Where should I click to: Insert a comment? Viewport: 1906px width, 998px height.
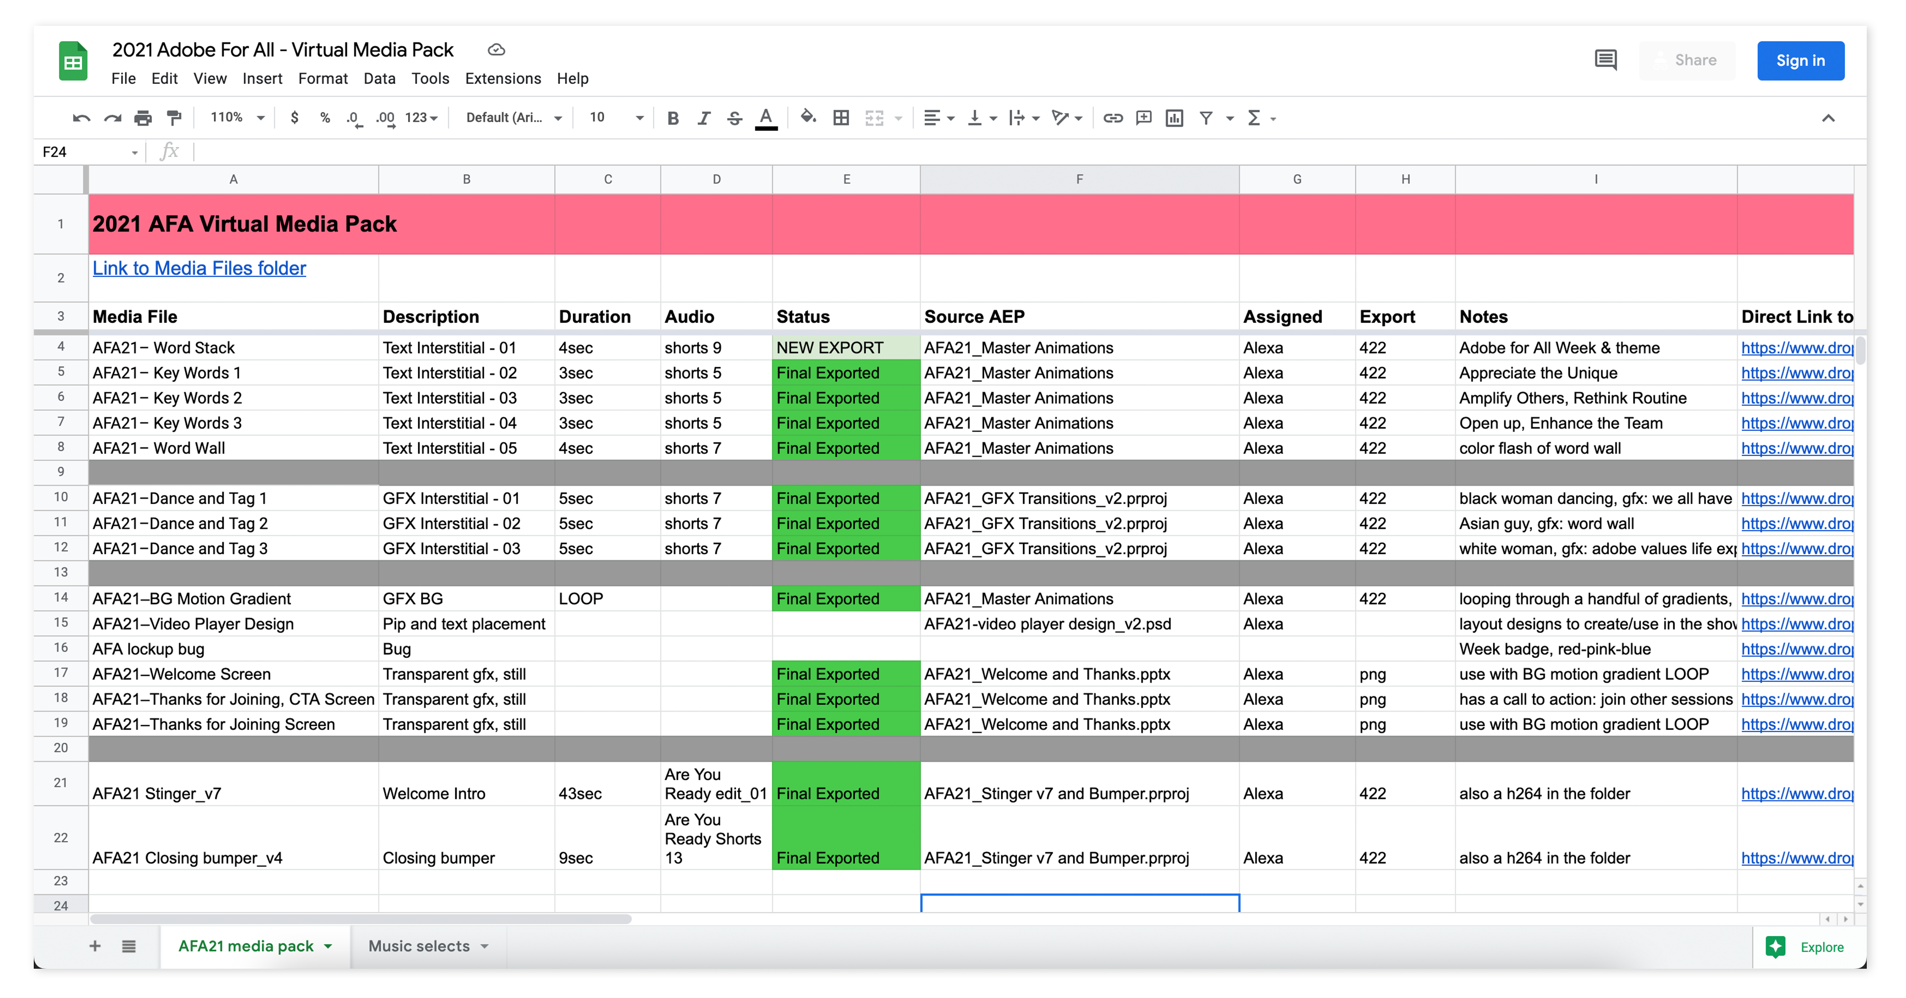click(1144, 118)
